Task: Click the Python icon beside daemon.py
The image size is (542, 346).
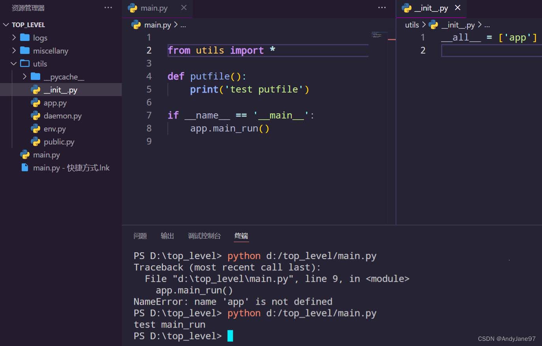Action: (35, 116)
